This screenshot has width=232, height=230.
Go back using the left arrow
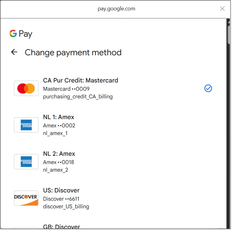14,52
